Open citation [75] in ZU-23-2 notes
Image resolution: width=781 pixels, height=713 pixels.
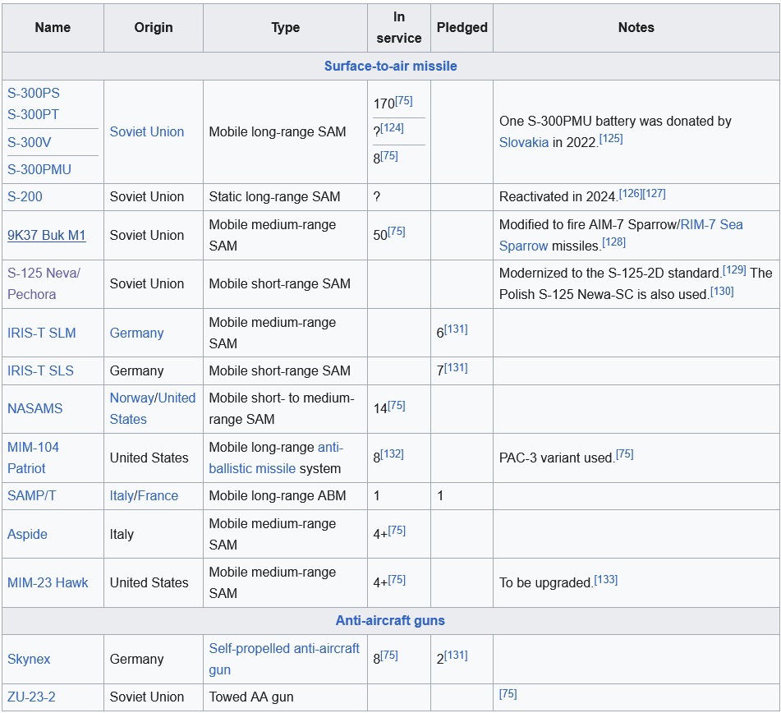pyautogui.click(x=508, y=693)
